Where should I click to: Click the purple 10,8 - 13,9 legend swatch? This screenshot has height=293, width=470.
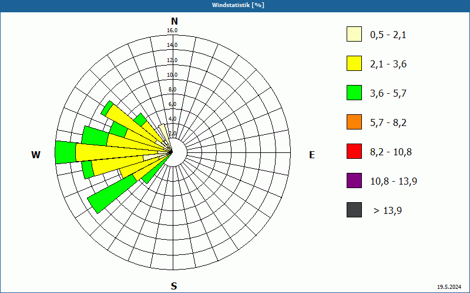(x=354, y=180)
